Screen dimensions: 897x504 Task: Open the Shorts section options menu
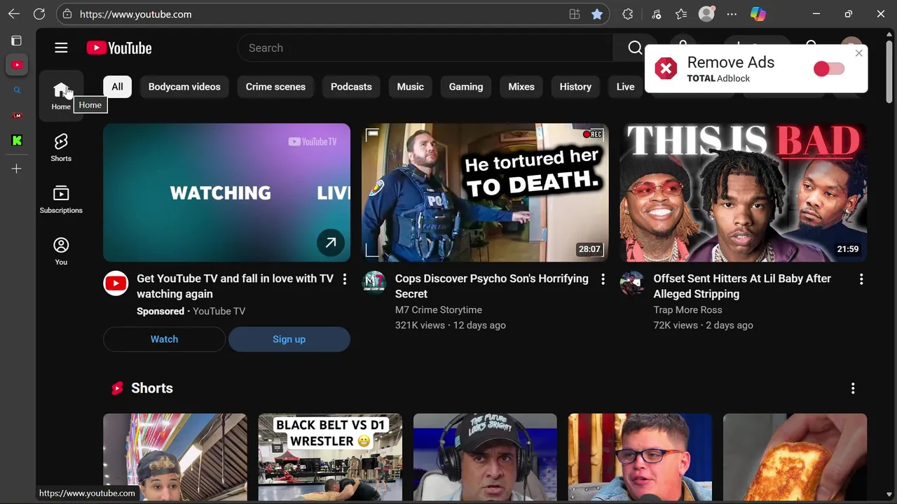[853, 388]
